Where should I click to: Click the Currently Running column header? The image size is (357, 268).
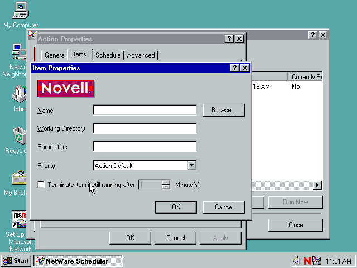pos(305,77)
